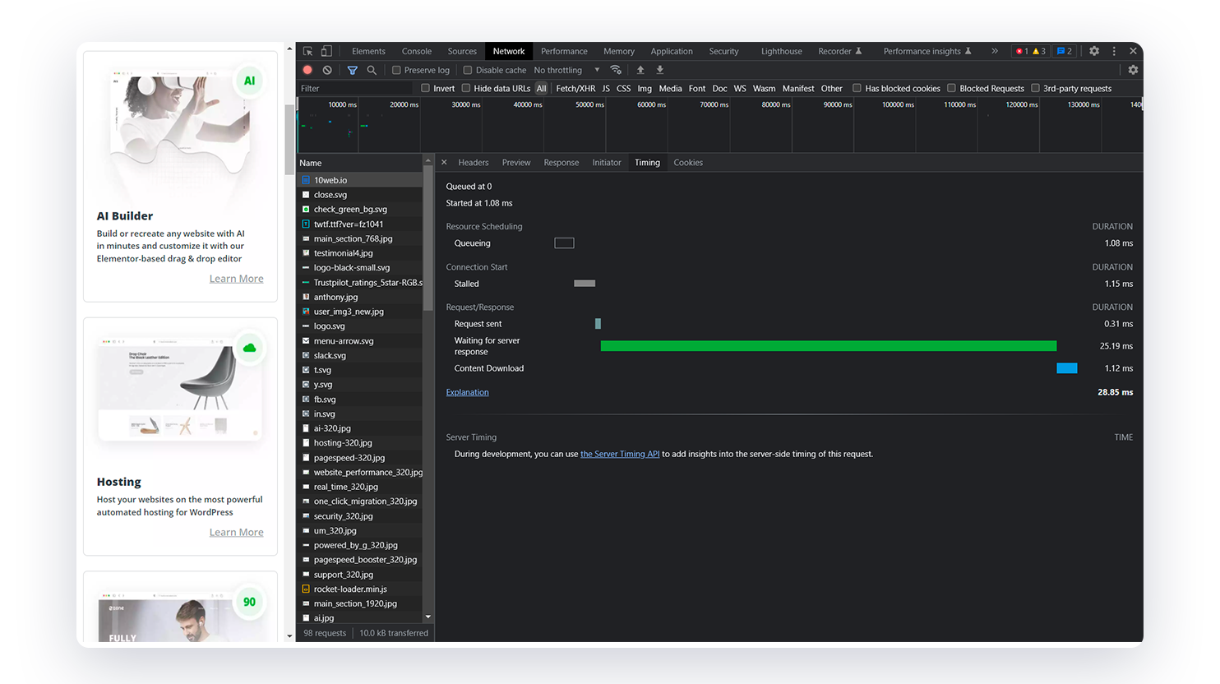Screen dimensions: 1220x684
Task: Open the Performance panel tab
Action: tap(564, 51)
